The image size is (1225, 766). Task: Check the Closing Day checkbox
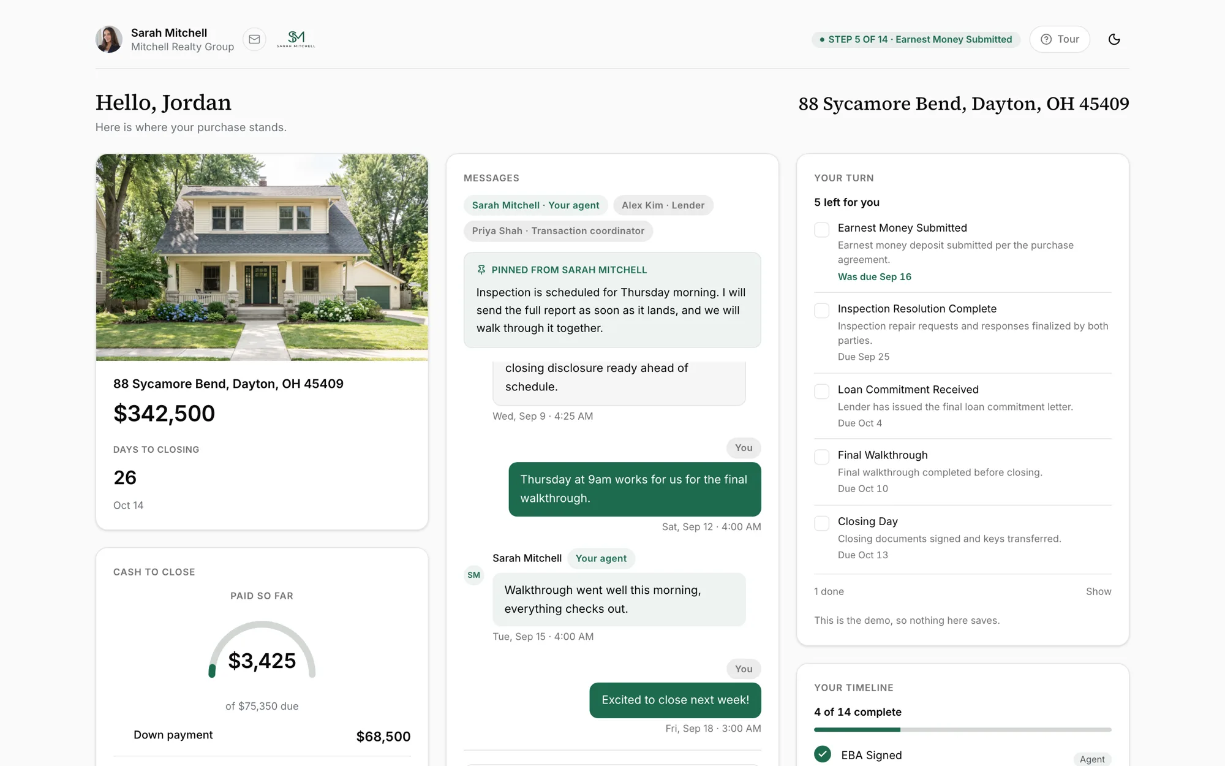(x=821, y=523)
